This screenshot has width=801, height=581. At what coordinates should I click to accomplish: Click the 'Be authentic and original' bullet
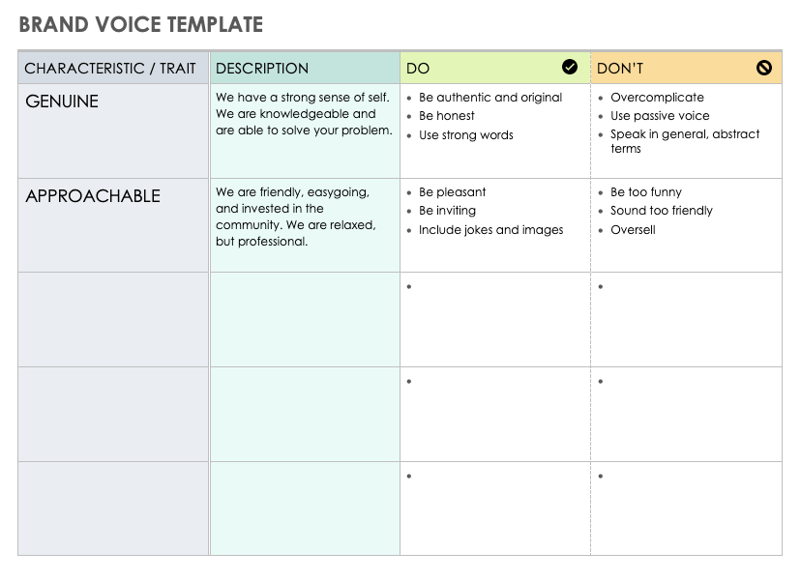(x=490, y=98)
